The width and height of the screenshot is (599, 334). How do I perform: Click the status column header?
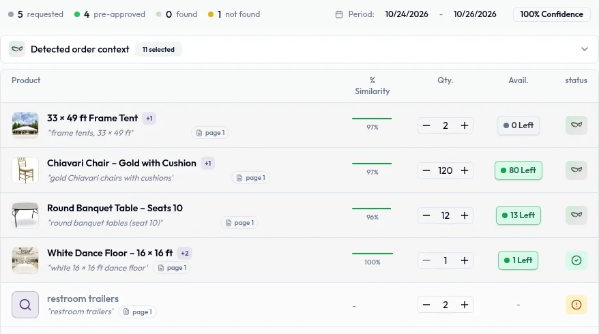coord(576,80)
